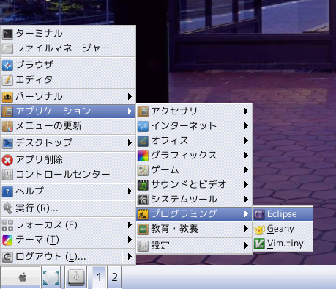The width and height of the screenshot is (336, 289).
Task: Click the Apple start button in taskbar
Action: [x=20, y=277]
